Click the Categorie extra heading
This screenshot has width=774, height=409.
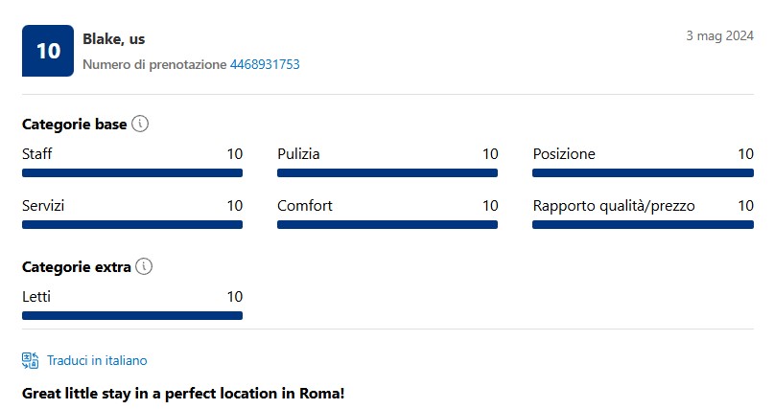tap(77, 267)
